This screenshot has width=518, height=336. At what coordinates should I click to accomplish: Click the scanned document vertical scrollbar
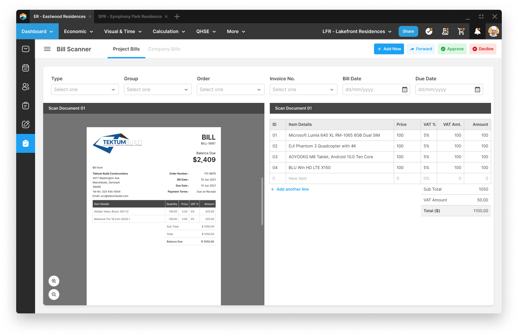(262, 201)
